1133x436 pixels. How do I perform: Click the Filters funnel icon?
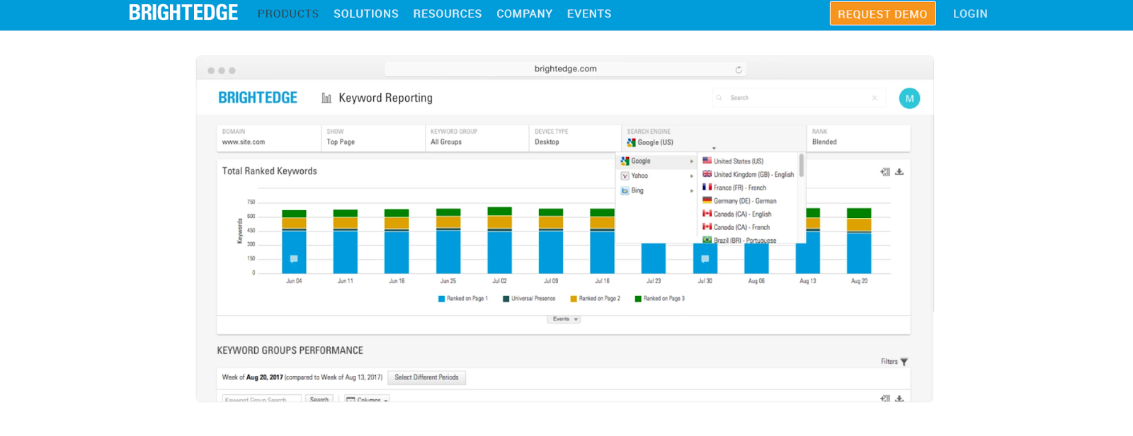904,362
